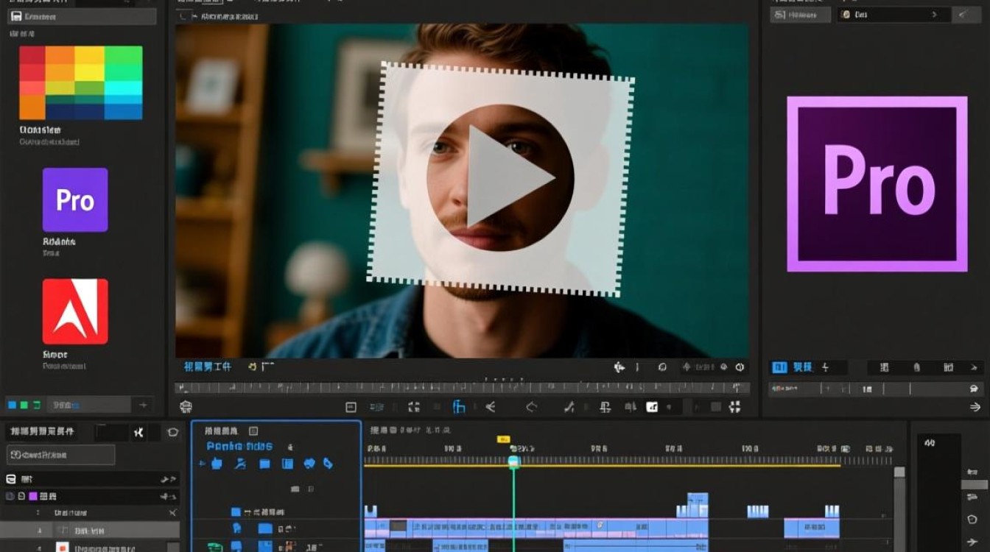Click the yellow marker above the timeline ruler
This screenshot has height=552, width=990.
point(504,439)
